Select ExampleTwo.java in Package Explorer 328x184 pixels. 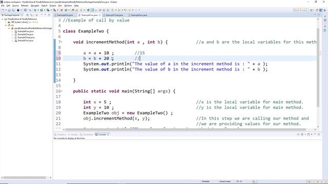click(x=25, y=40)
